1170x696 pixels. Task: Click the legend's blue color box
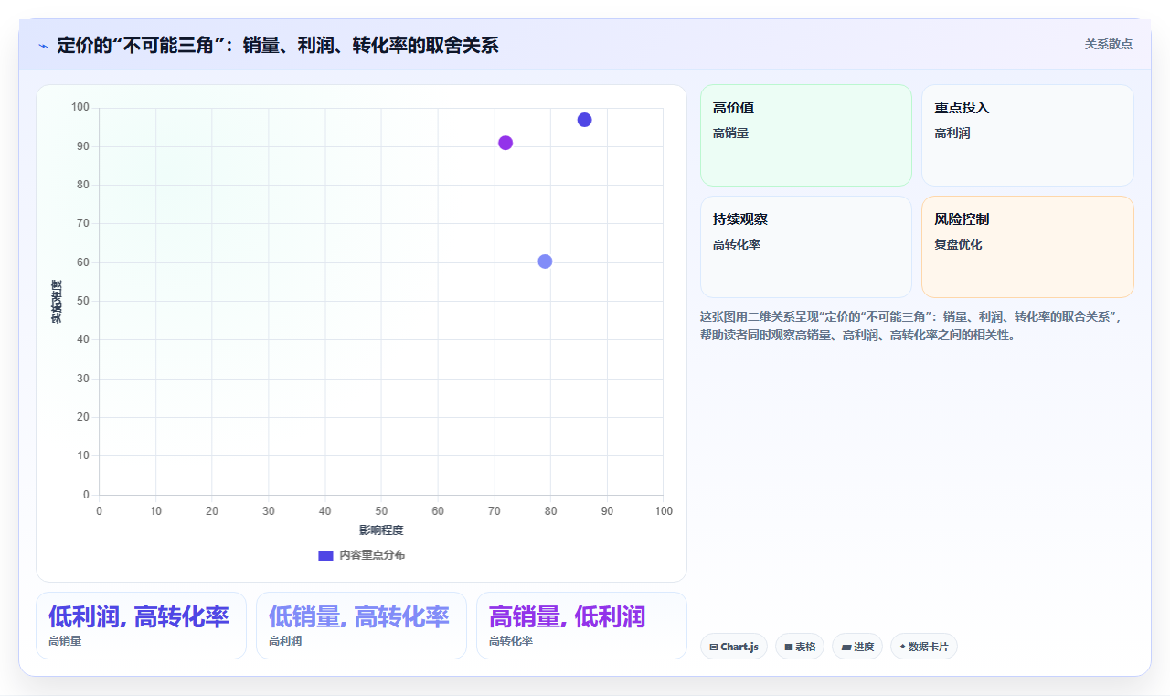point(325,555)
